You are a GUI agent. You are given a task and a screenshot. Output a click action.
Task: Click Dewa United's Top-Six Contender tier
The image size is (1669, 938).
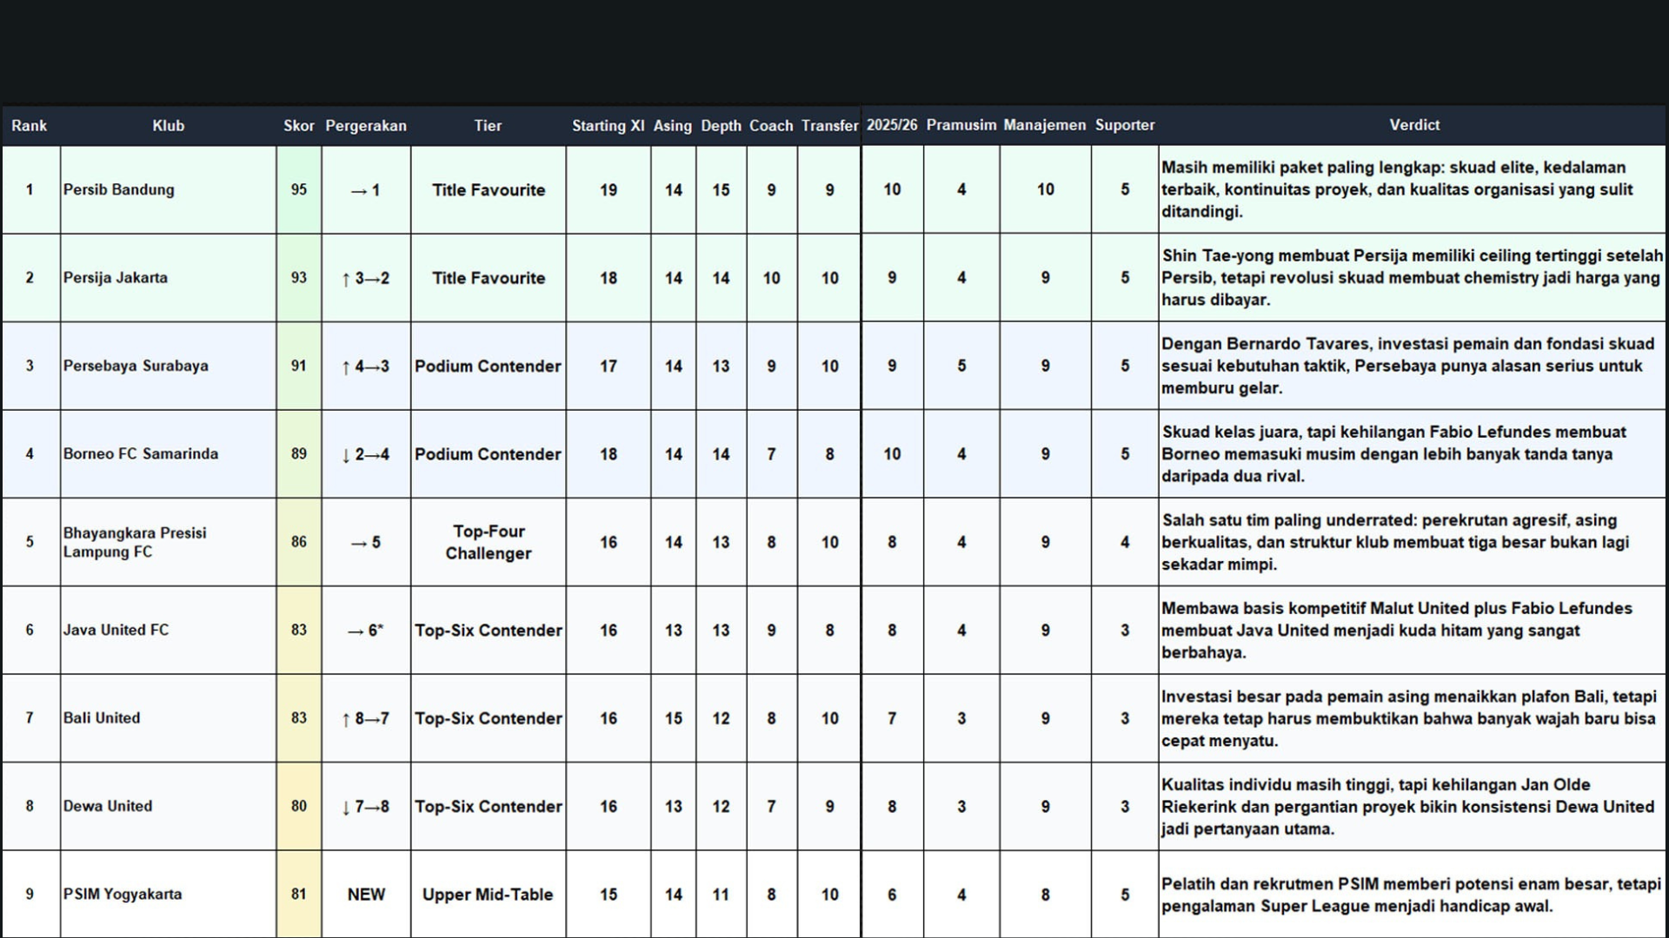(x=489, y=806)
